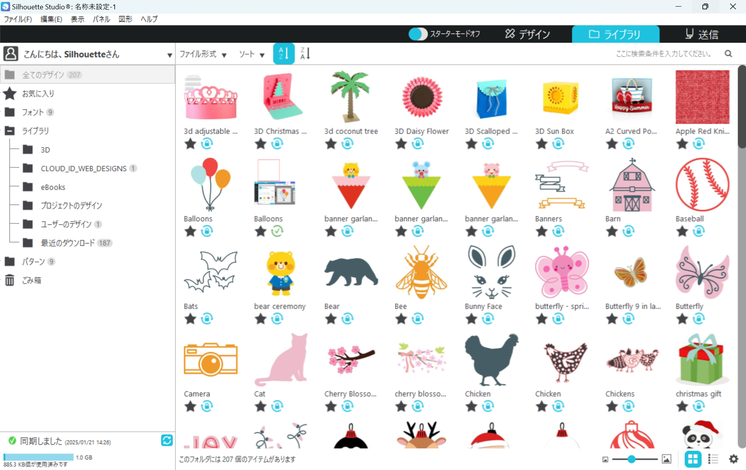Switch to the 送信 tab
The width and height of the screenshot is (746, 470).
pos(702,34)
